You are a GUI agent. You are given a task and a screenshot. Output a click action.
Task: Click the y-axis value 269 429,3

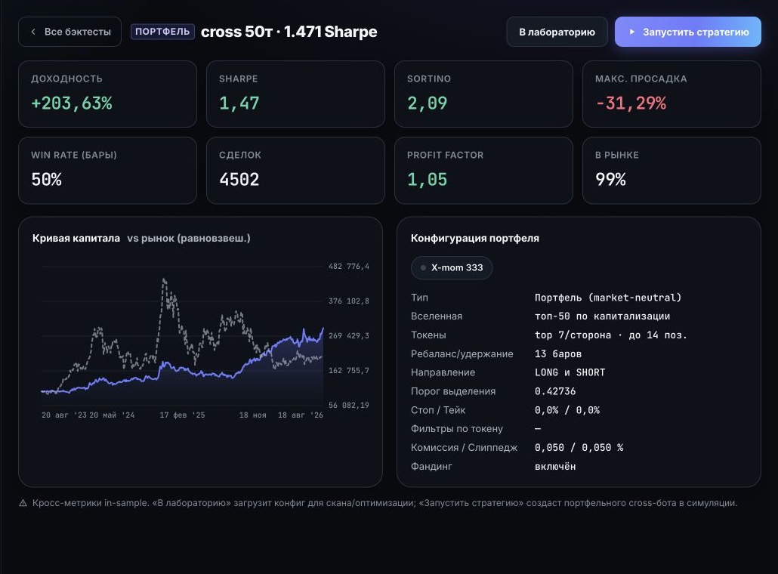click(x=349, y=336)
